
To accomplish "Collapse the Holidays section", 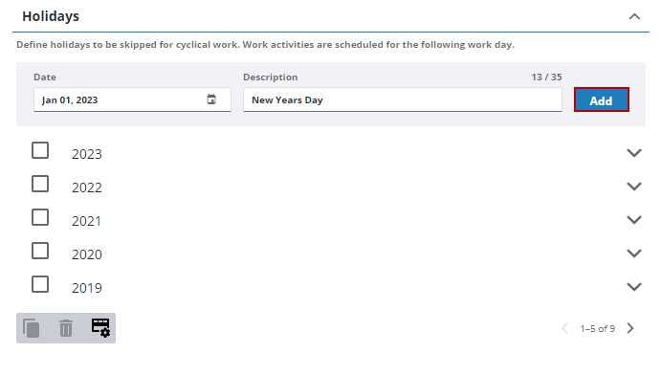I will point(634,16).
